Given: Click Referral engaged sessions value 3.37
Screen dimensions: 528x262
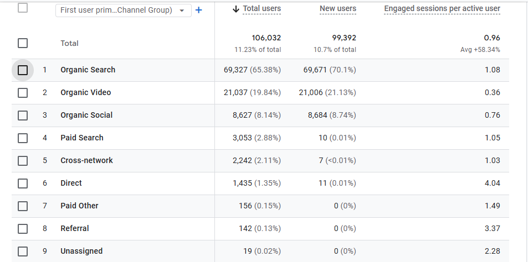Looking at the screenshot, I should point(493,228).
